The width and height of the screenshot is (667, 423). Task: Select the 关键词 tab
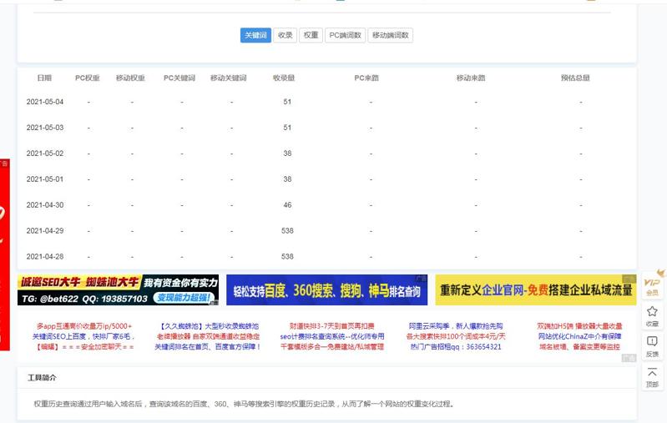coord(255,36)
